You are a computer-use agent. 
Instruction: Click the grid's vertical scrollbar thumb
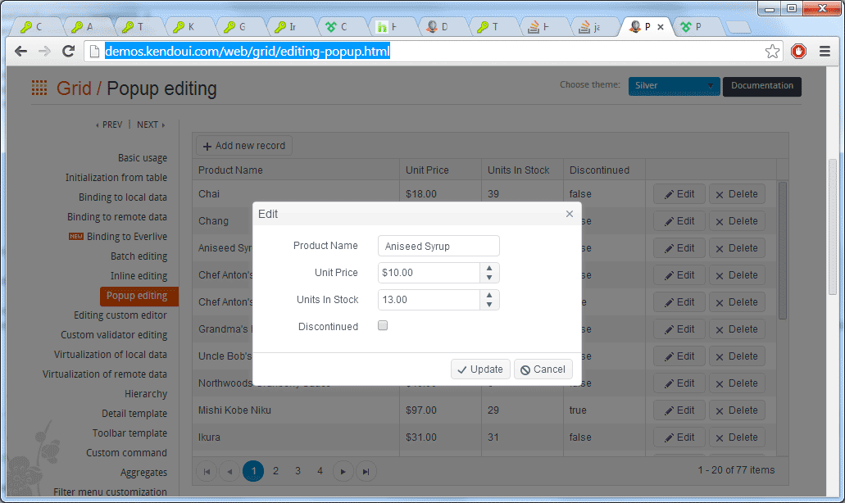point(783,251)
